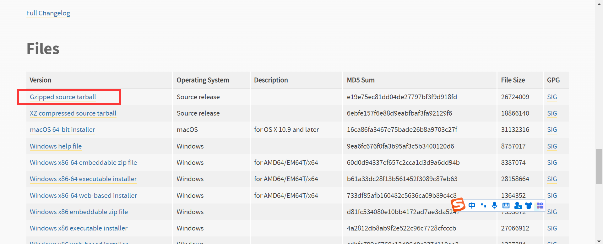
Task: Click Windows x86-64 embeddable zip file
Action: coord(83,163)
